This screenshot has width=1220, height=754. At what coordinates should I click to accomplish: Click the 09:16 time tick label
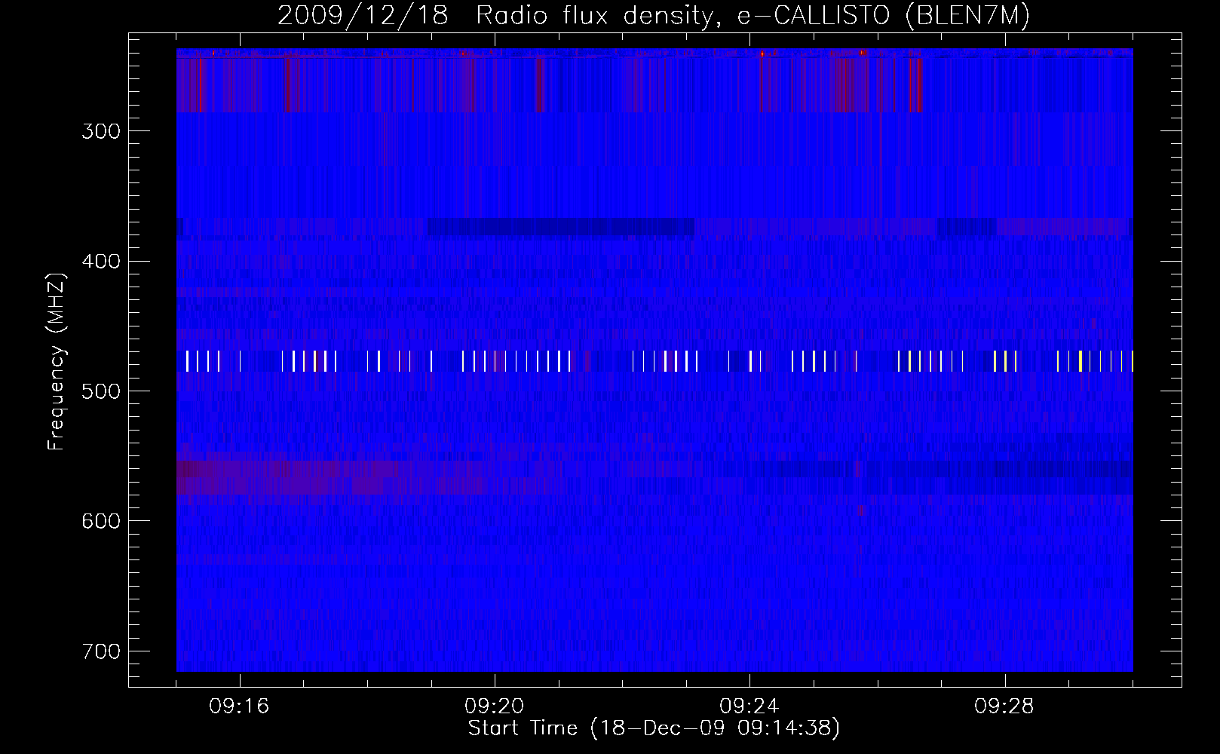pos(240,706)
